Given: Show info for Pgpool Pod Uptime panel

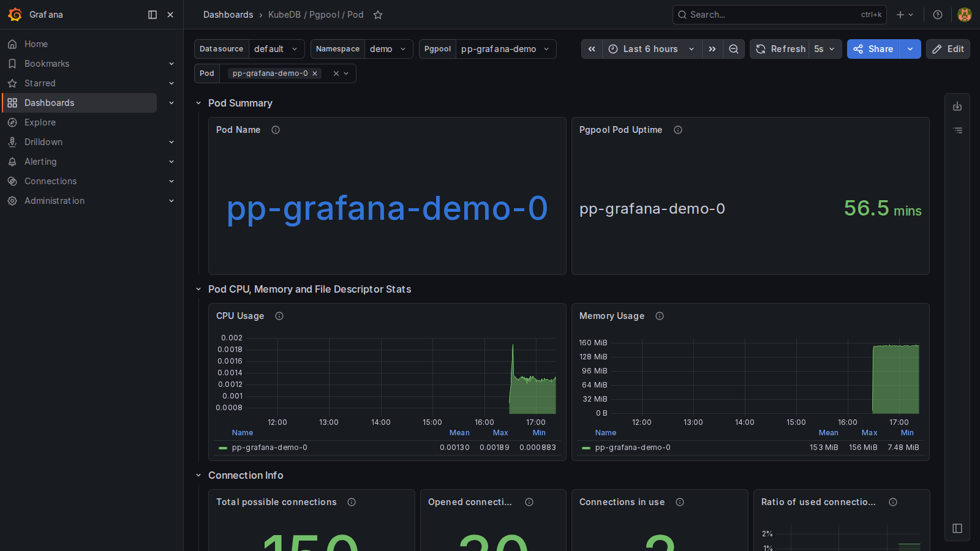Looking at the screenshot, I should tap(678, 130).
